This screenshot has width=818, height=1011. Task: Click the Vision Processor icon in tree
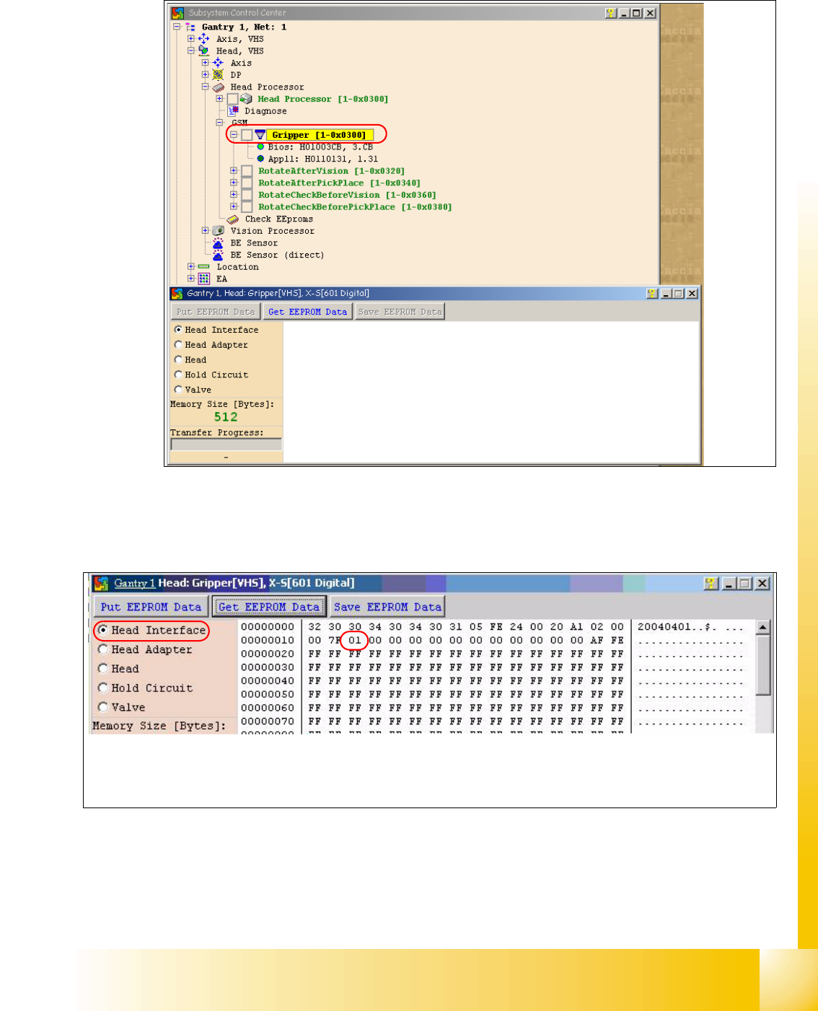[x=219, y=231]
